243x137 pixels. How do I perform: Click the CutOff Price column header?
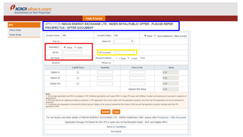[x=78, y=67]
